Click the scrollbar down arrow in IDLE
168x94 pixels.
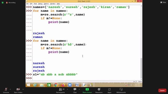point(141,79)
